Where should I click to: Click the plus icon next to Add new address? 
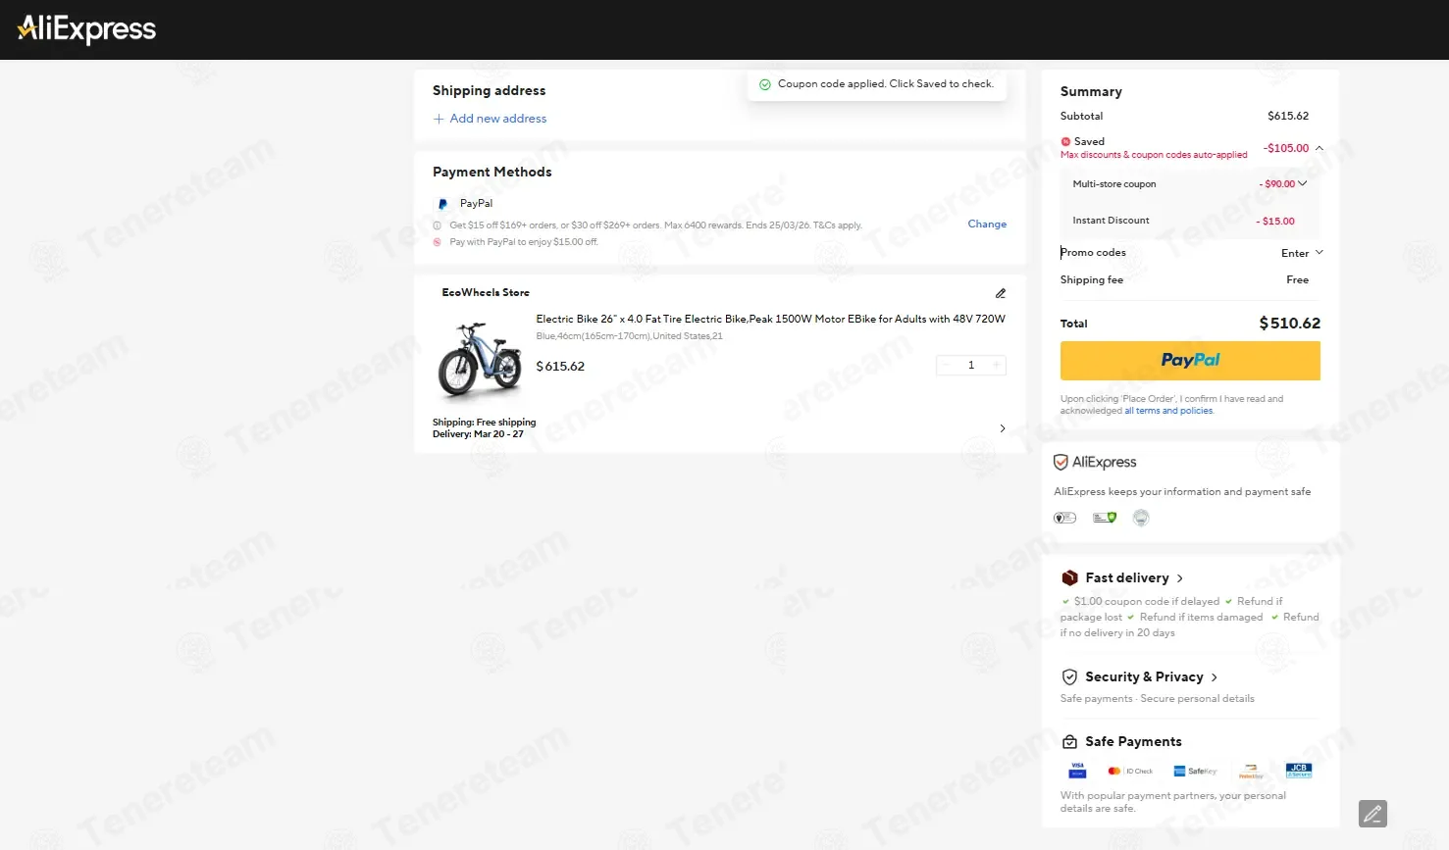(439, 119)
